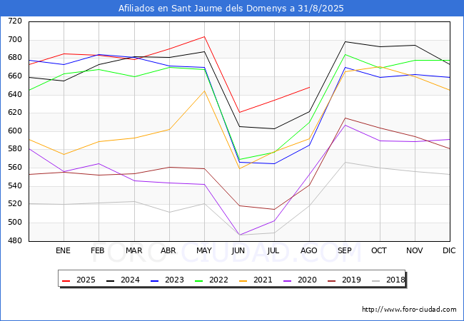Click the red 2025 line endpoint at AGO
Screen dimensions: 464x321
click(x=309, y=87)
